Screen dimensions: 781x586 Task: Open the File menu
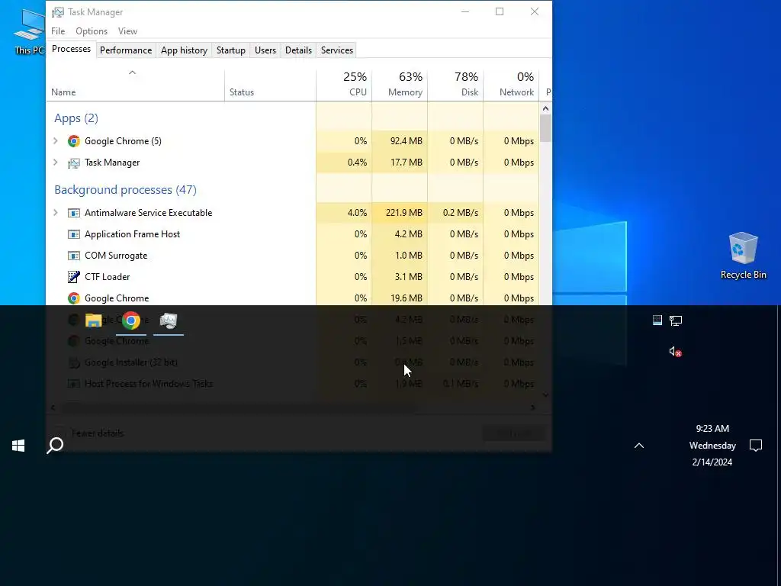point(58,31)
